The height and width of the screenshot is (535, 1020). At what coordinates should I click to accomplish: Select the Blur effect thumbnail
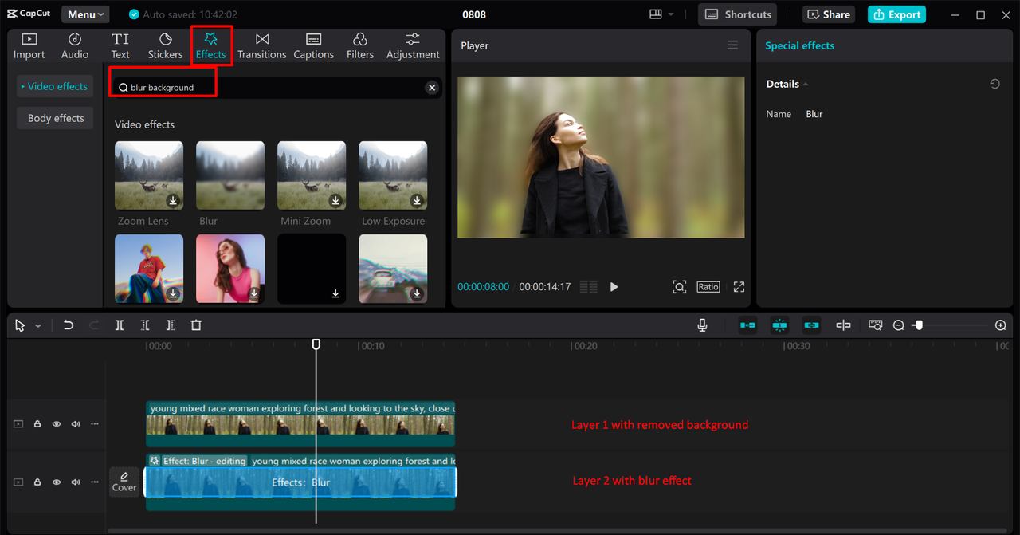230,175
